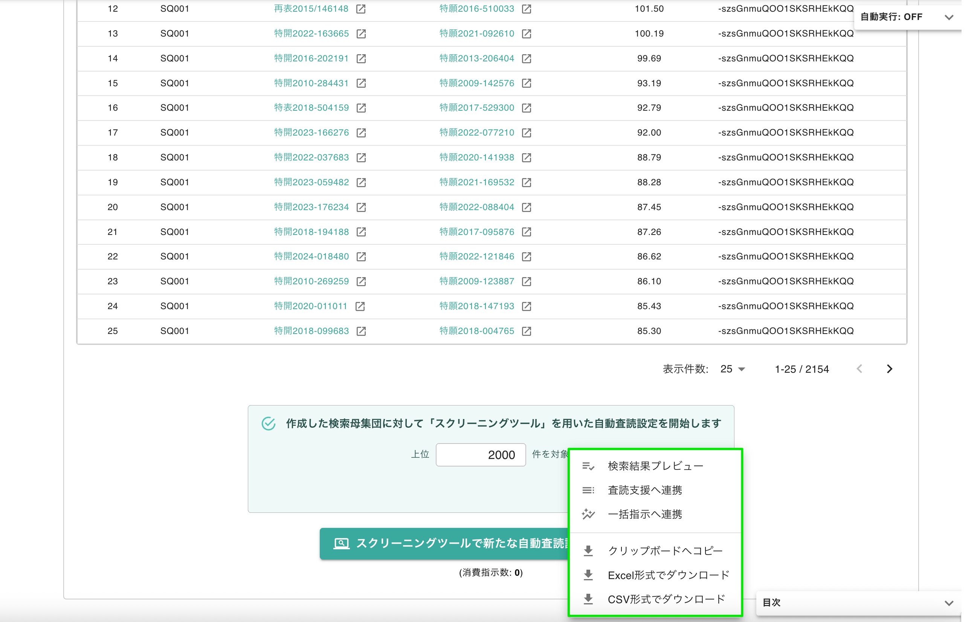Go to previous results page

point(859,369)
